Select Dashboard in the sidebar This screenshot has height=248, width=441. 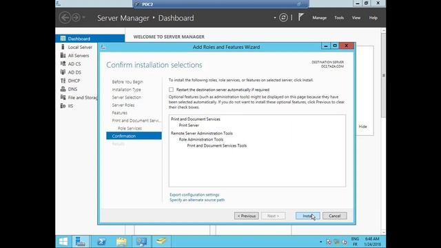[x=90, y=39]
